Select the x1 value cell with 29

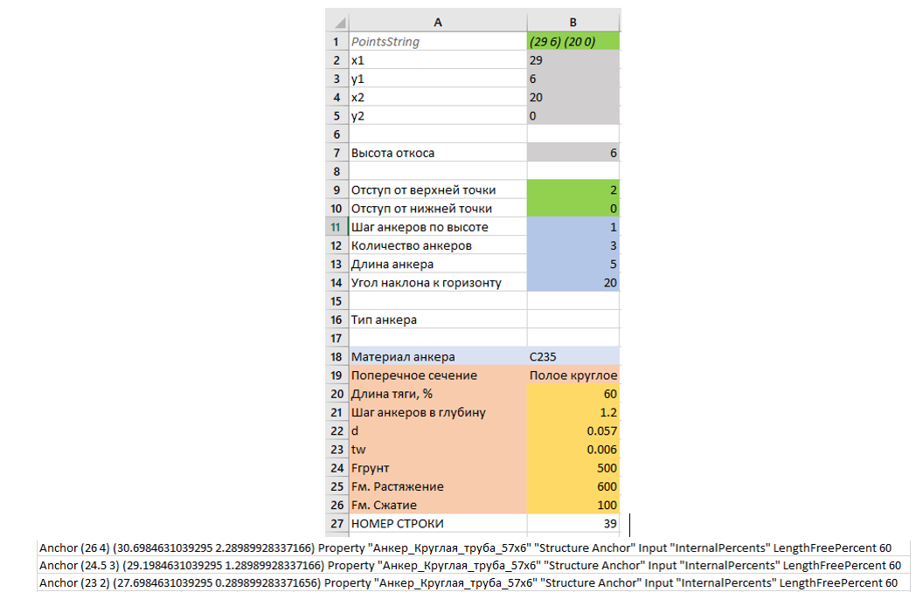573,60
